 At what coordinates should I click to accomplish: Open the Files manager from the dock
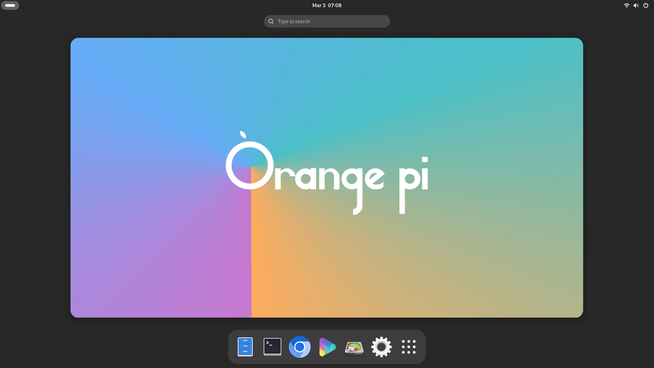pyautogui.click(x=245, y=347)
